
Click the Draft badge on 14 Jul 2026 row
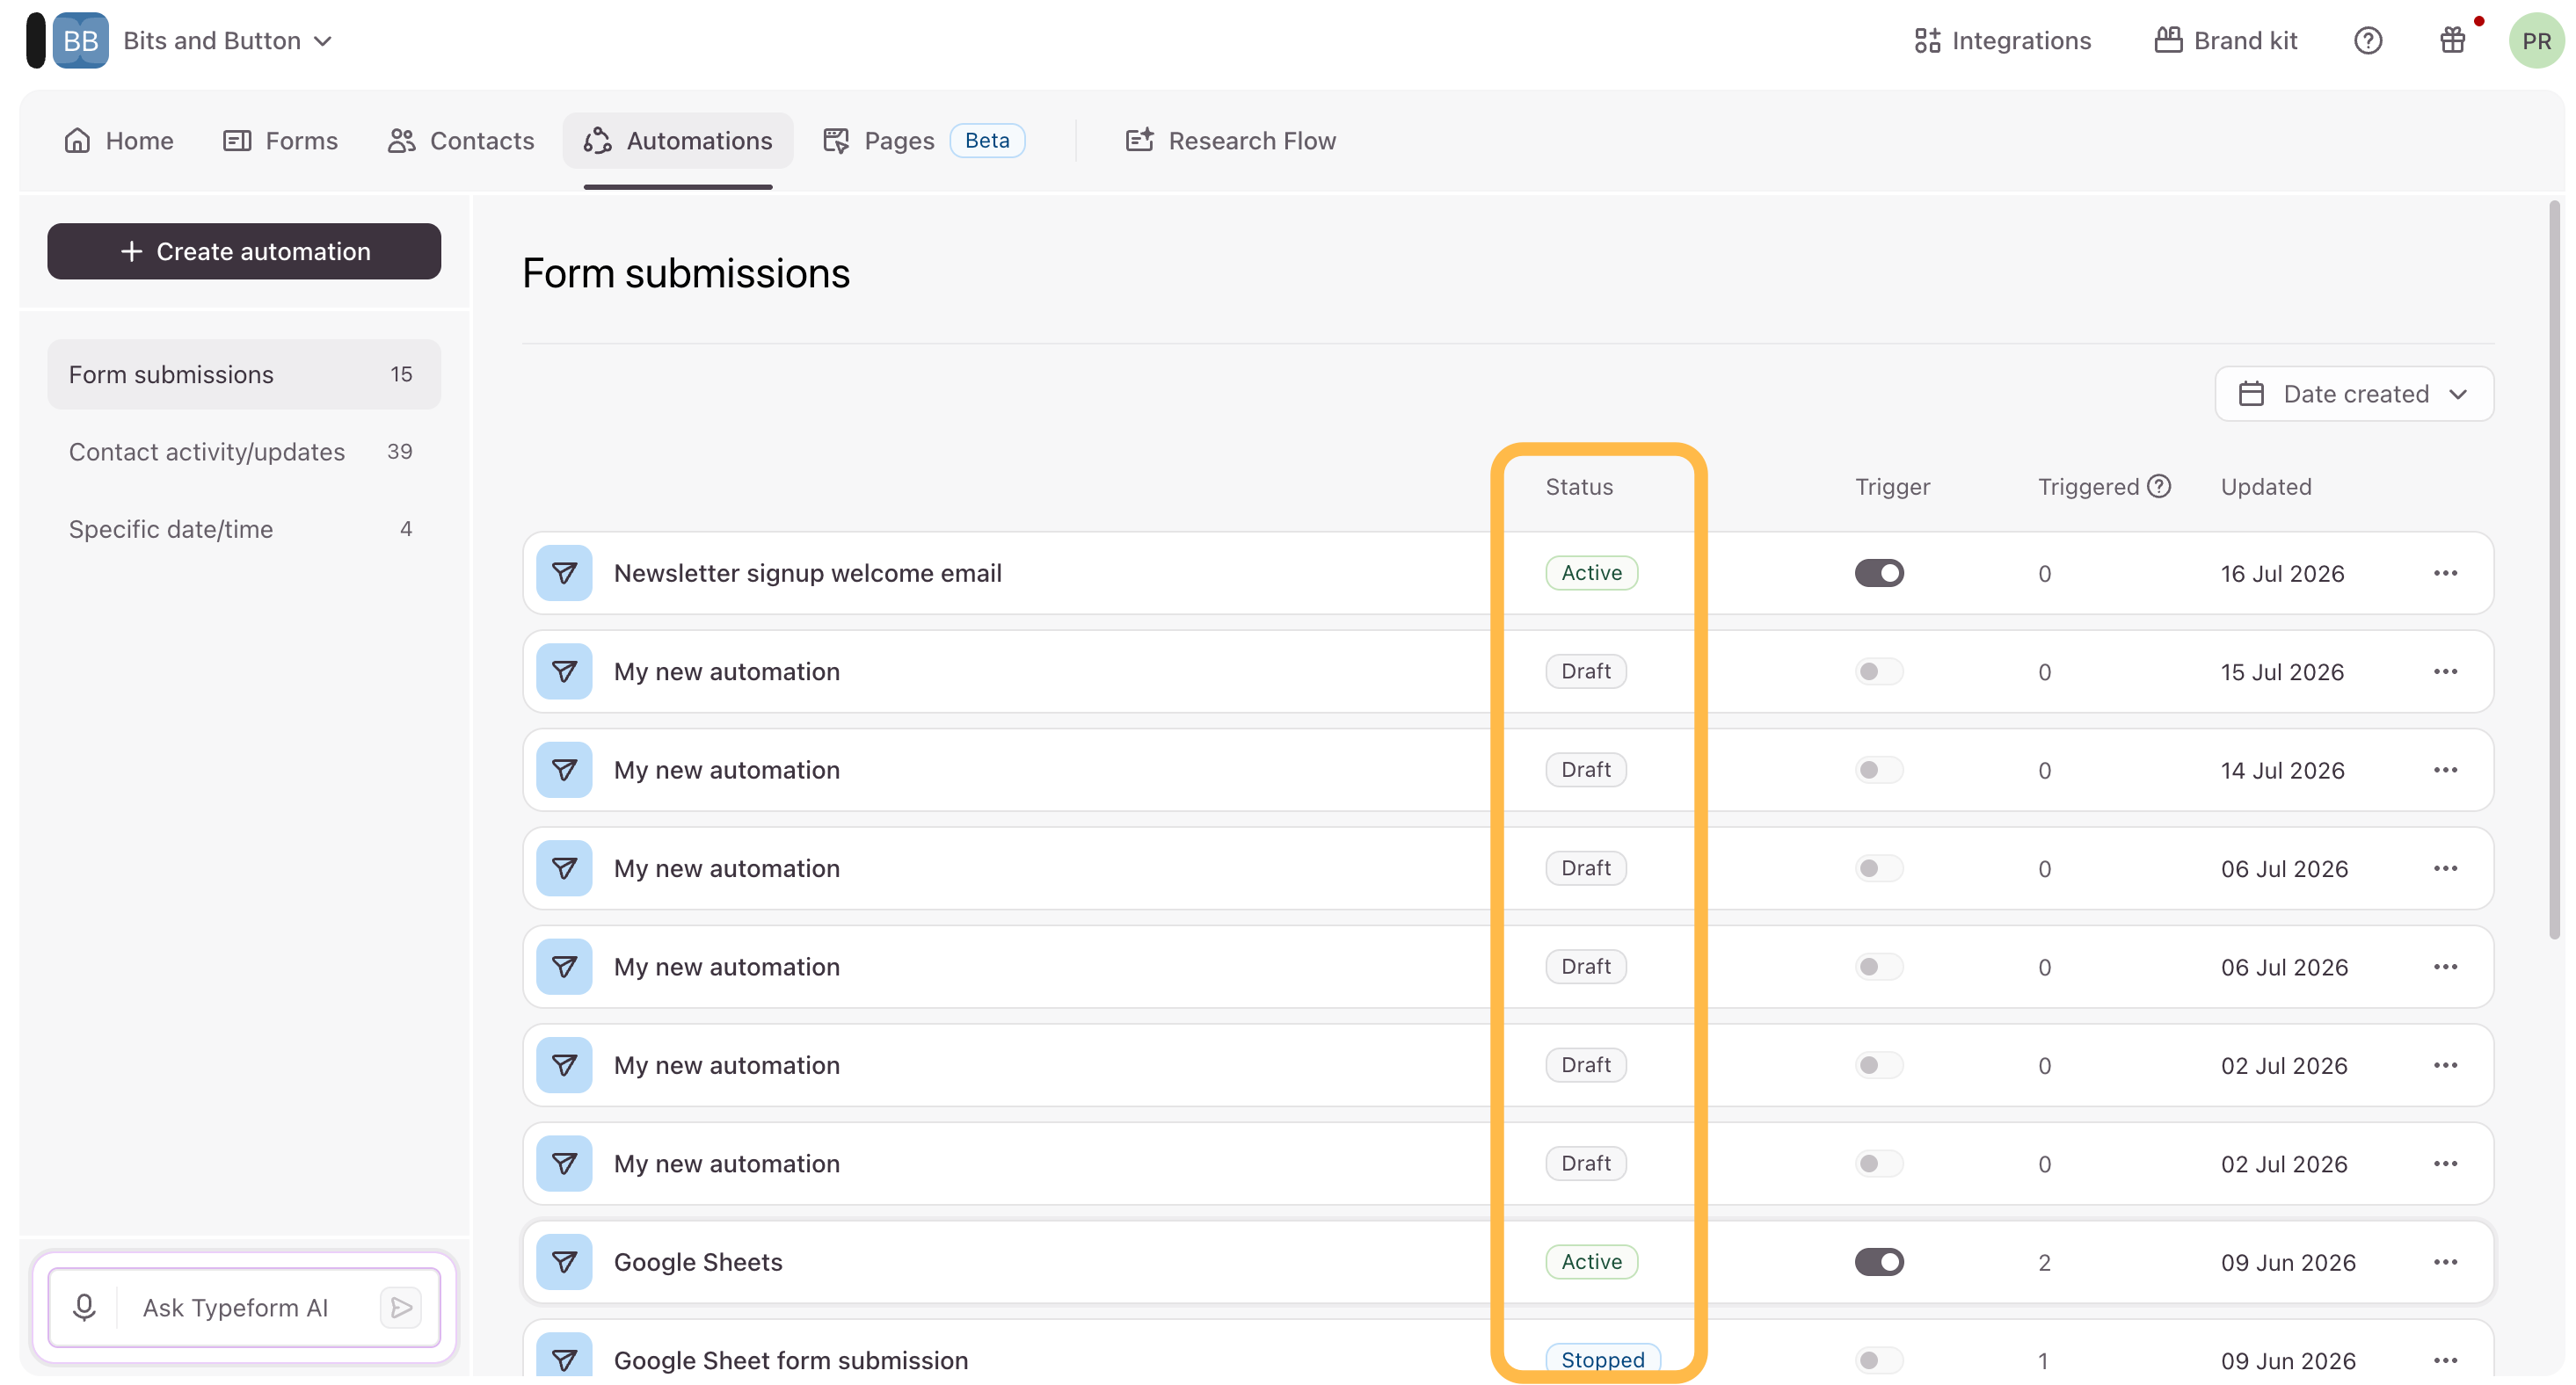1586,770
